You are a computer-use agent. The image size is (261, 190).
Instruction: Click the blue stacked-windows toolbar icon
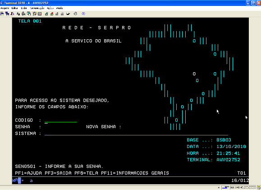pos(7,14)
